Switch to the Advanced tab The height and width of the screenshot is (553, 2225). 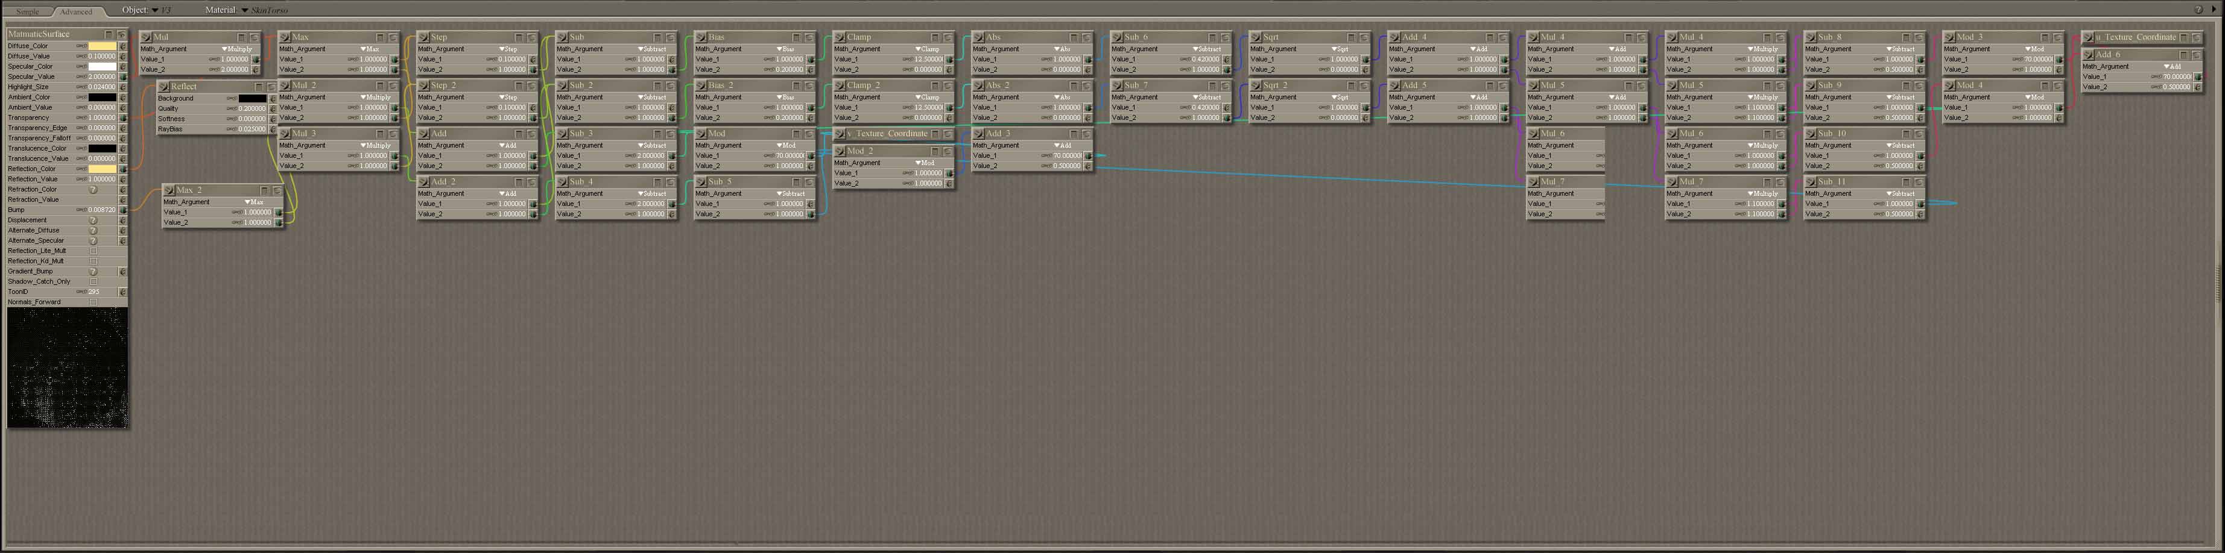click(x=76, y=11)
